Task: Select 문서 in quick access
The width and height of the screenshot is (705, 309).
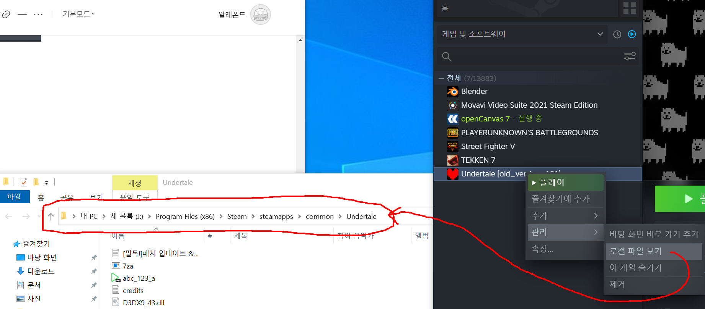Action: tap(34, 285)
